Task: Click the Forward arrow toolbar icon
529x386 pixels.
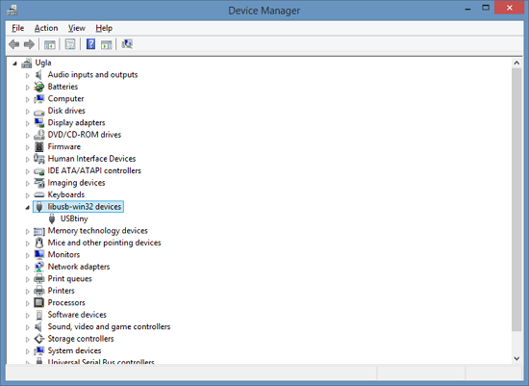Action: click(x=29, y=44)
